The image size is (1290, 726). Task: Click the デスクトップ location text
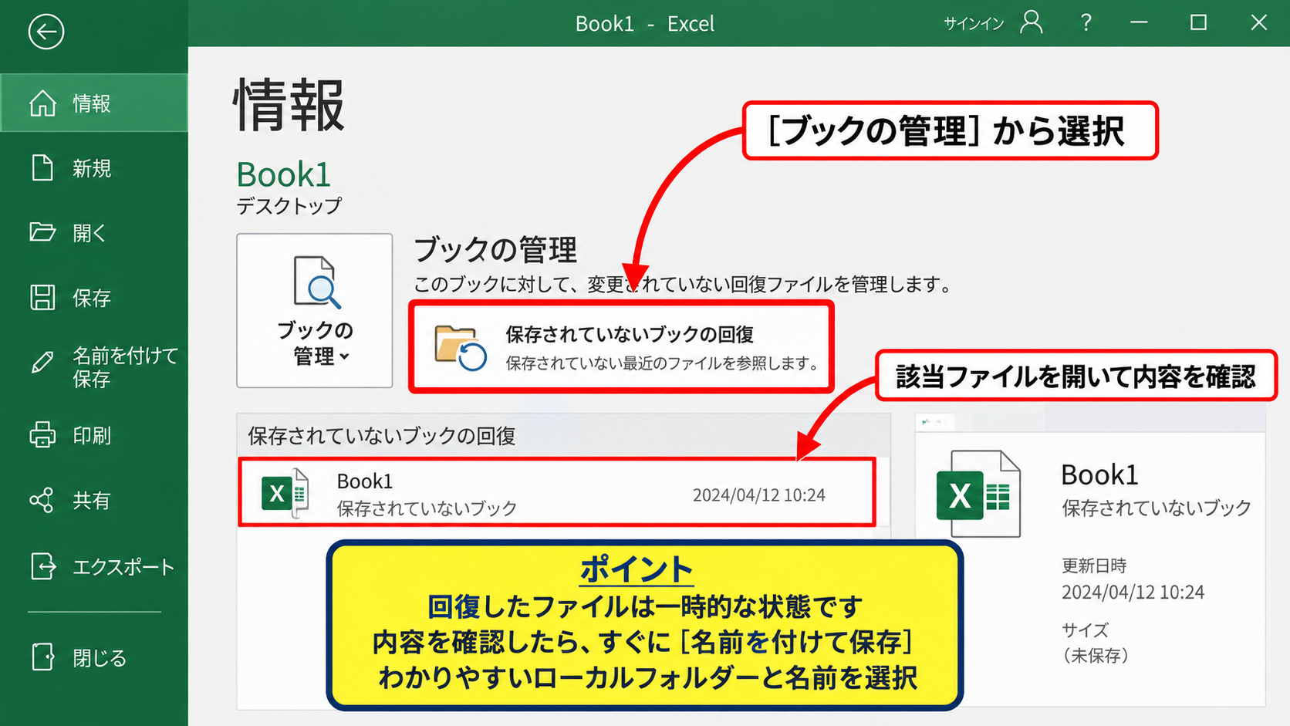[x=289, y=206]
